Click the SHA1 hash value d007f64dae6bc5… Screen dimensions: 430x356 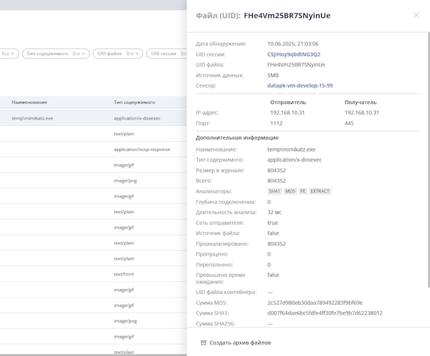[325, 313]
